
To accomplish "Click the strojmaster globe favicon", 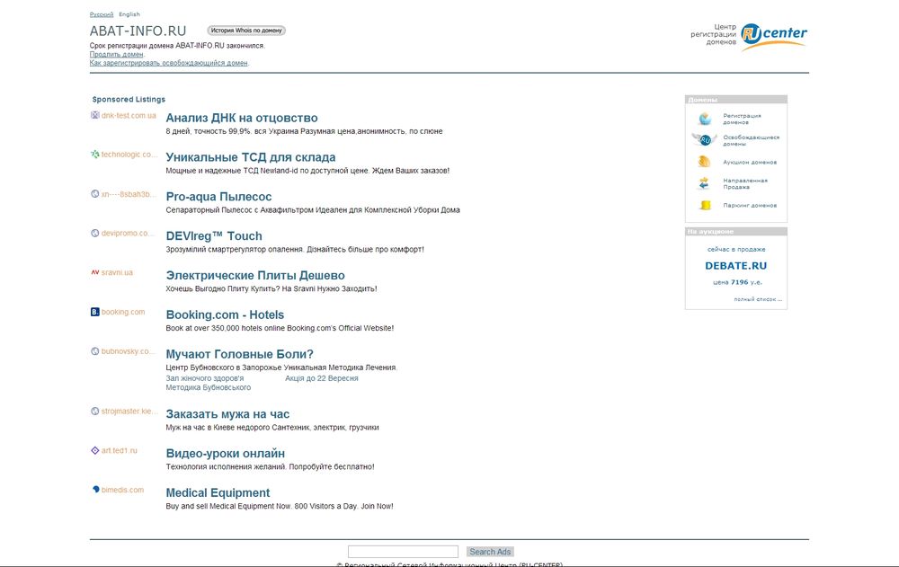I will pyautogui.click(x=94, y=411).
